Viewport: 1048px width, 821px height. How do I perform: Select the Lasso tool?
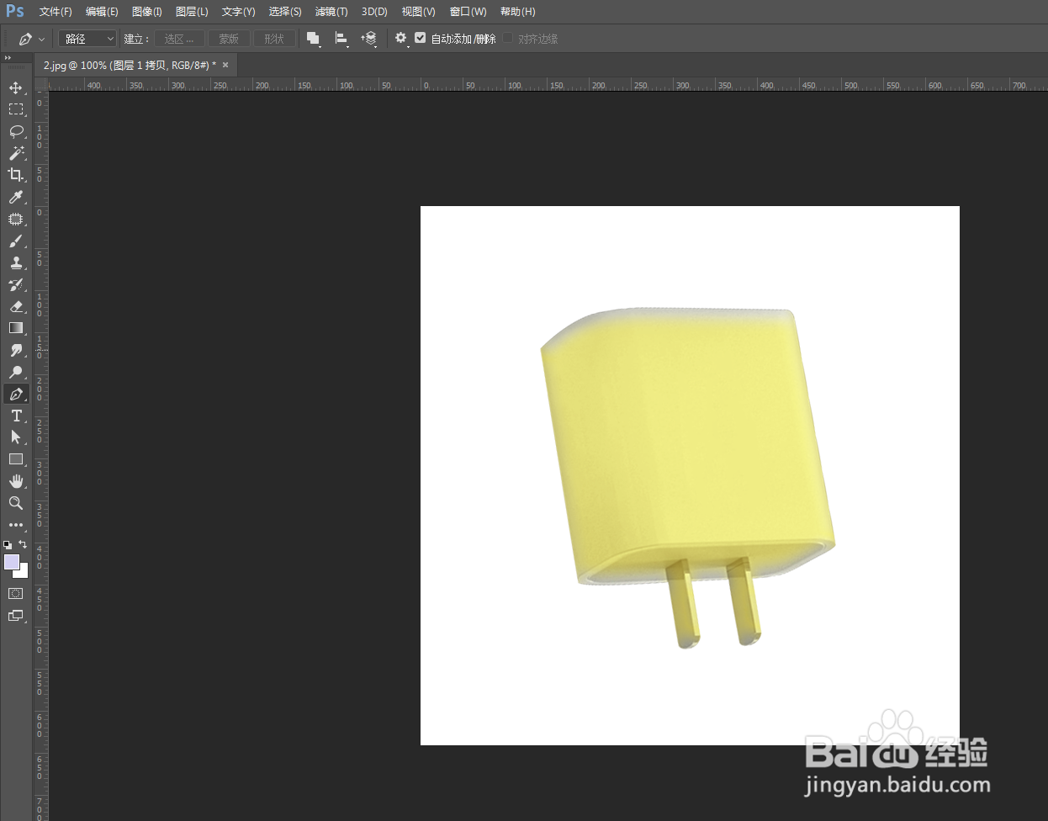[16, 131]
